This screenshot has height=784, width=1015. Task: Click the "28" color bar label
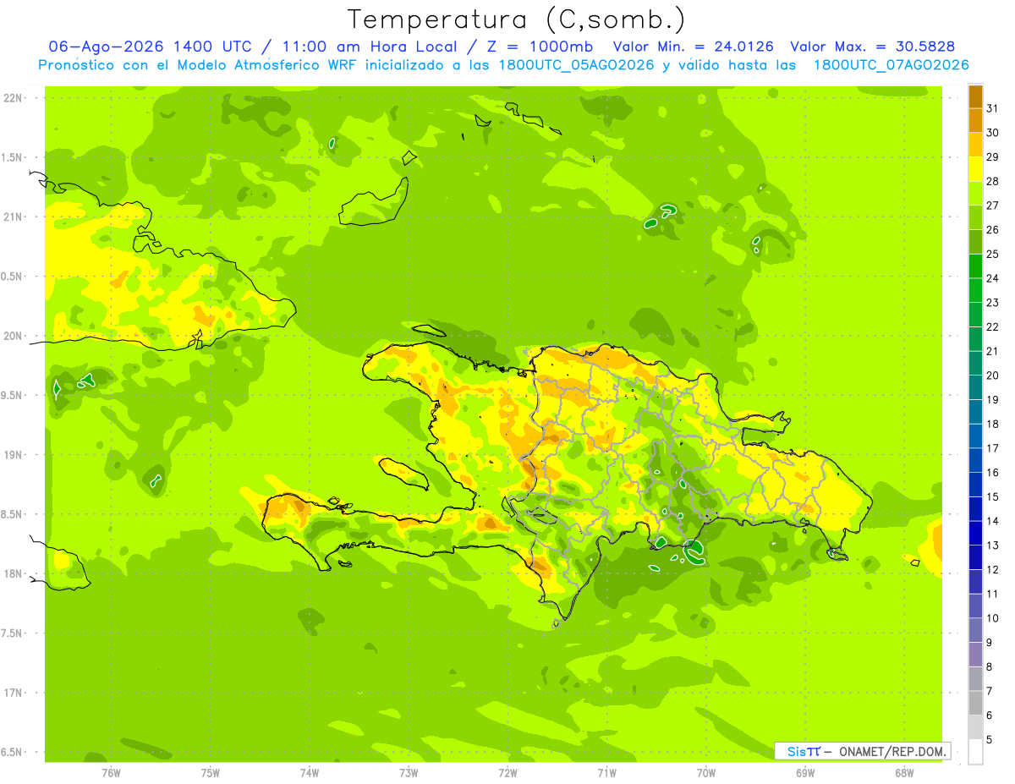pyautogui.click(x=992, y=181)
